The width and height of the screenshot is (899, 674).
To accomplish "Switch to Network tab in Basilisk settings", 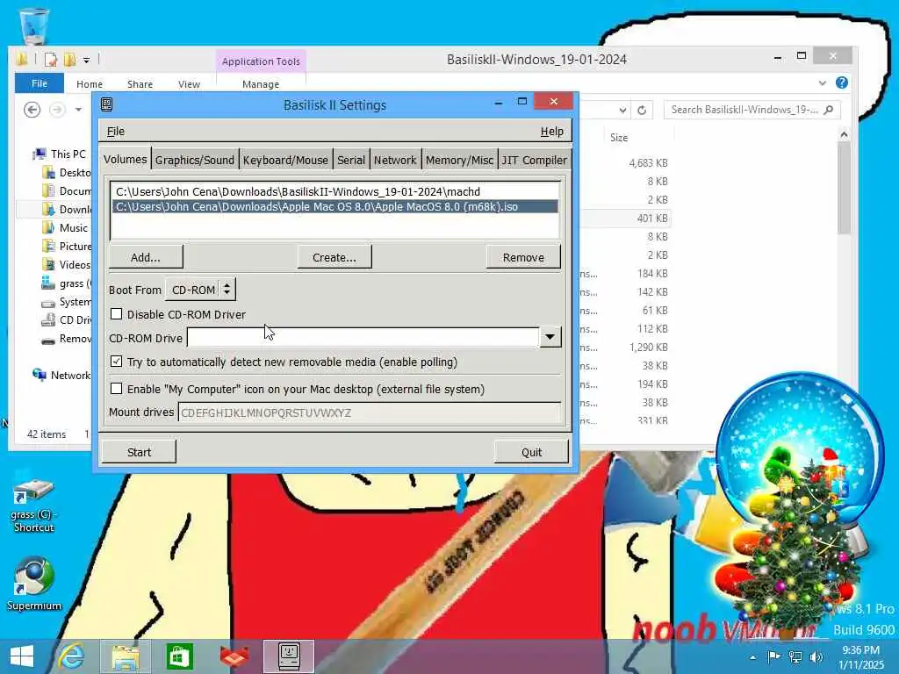I will (395, 160).
